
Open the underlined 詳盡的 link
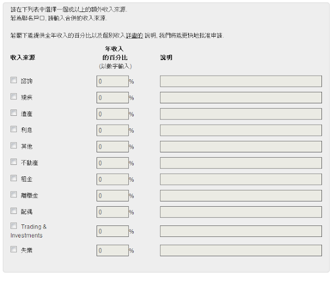click(x=135, y=35)
